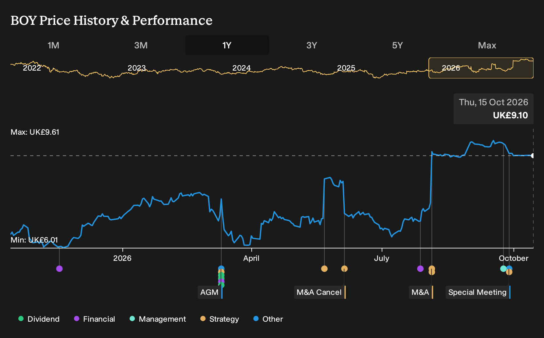Image resolution: width=544 pixels, height=338 pixels.
Task: Click the UK£9.10 price tooltip
Action: coord(494,109)
